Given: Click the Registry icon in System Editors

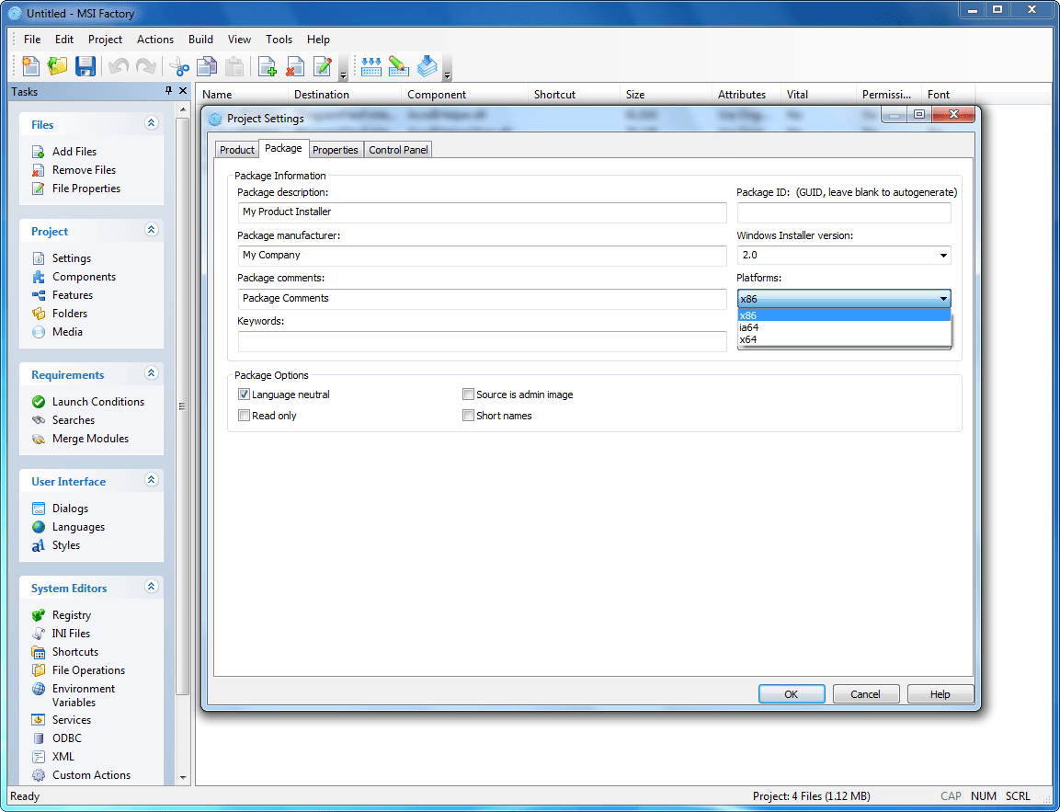Looking at the screenshot, I should coord(39,615).
